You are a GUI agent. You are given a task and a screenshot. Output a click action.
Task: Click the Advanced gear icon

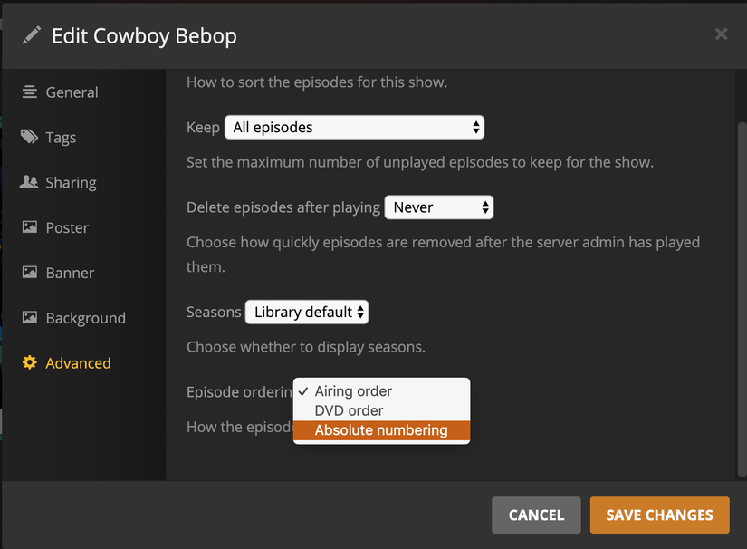click(30, 363)
